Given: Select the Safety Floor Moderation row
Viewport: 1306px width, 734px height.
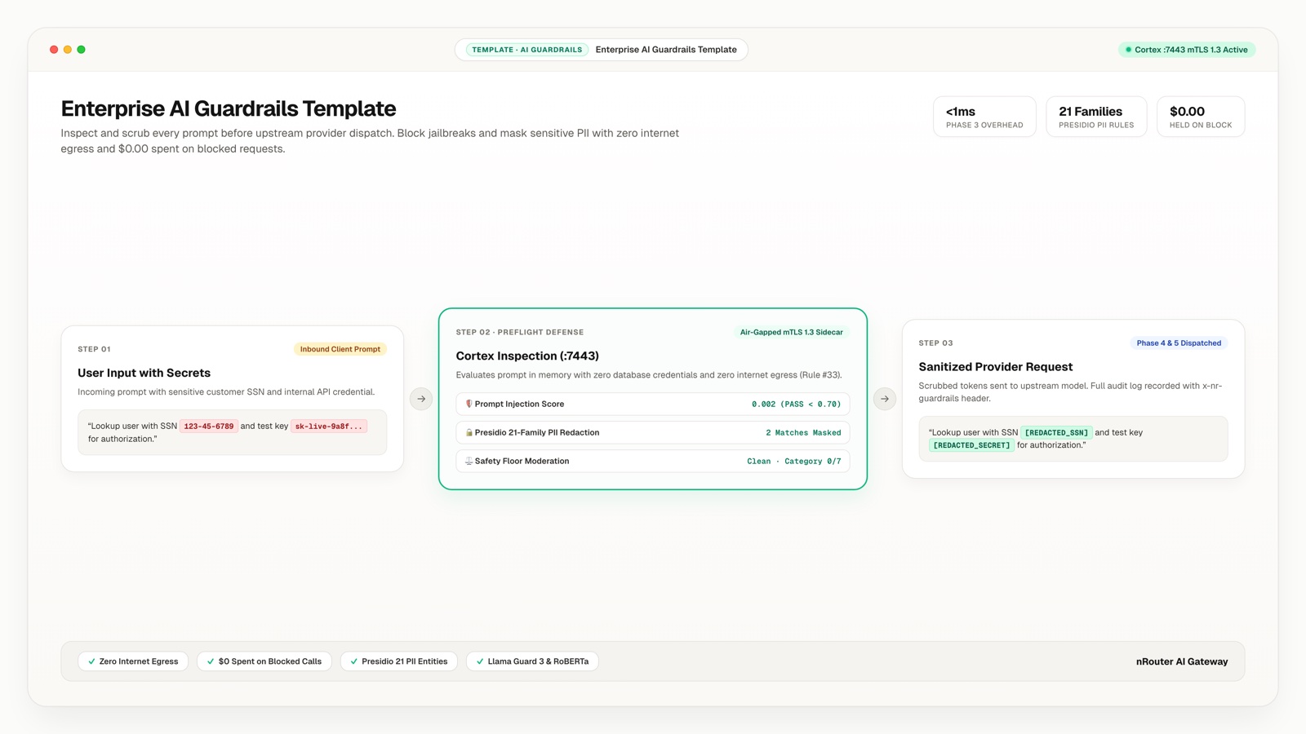Looking at the screenshot, I should 653,461.
